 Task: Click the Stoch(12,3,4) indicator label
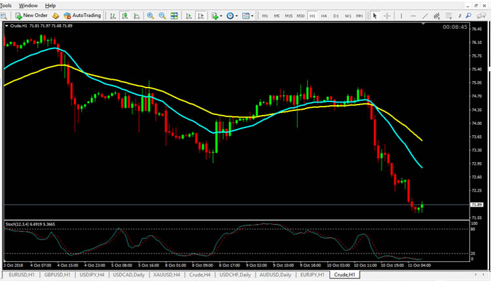[30, 224]
